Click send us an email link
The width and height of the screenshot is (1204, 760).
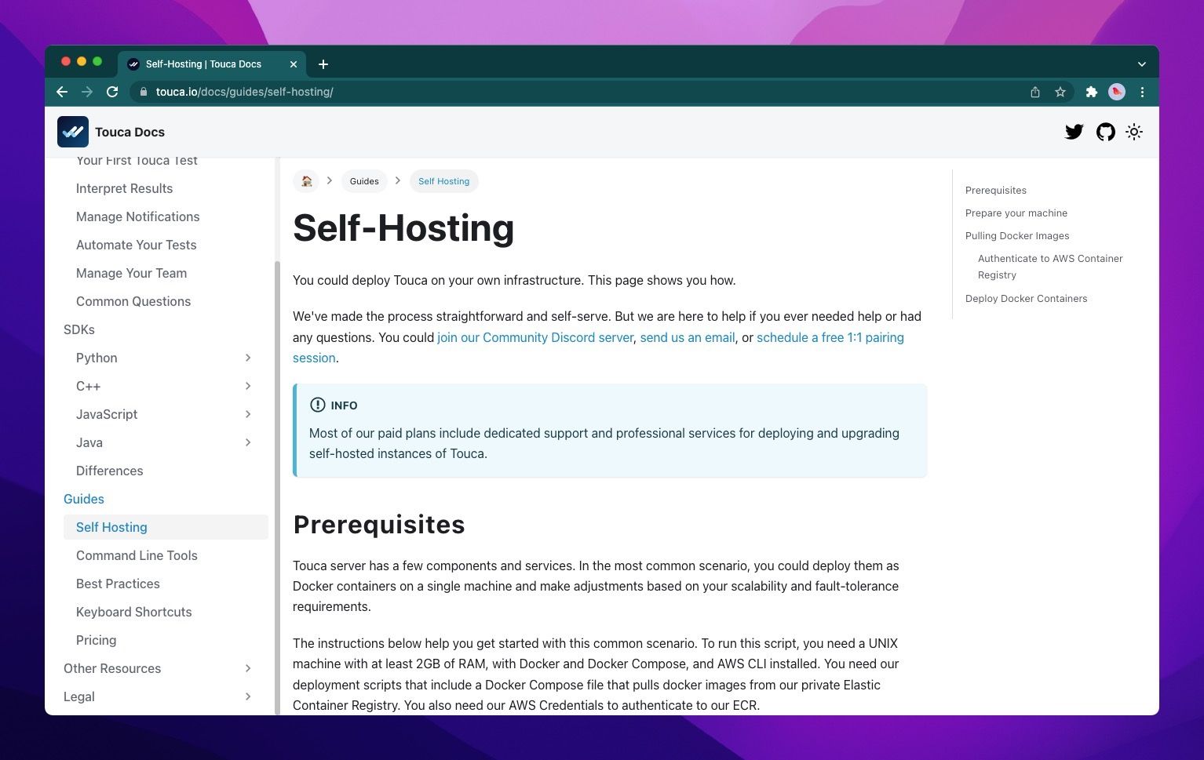[x=688, y=337]
